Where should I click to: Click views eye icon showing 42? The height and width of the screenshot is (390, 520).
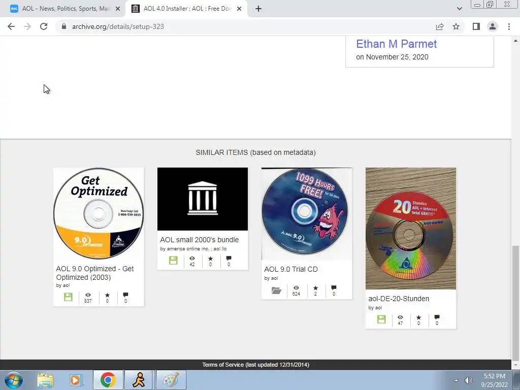pyautogui.click(x=192, y=258)
